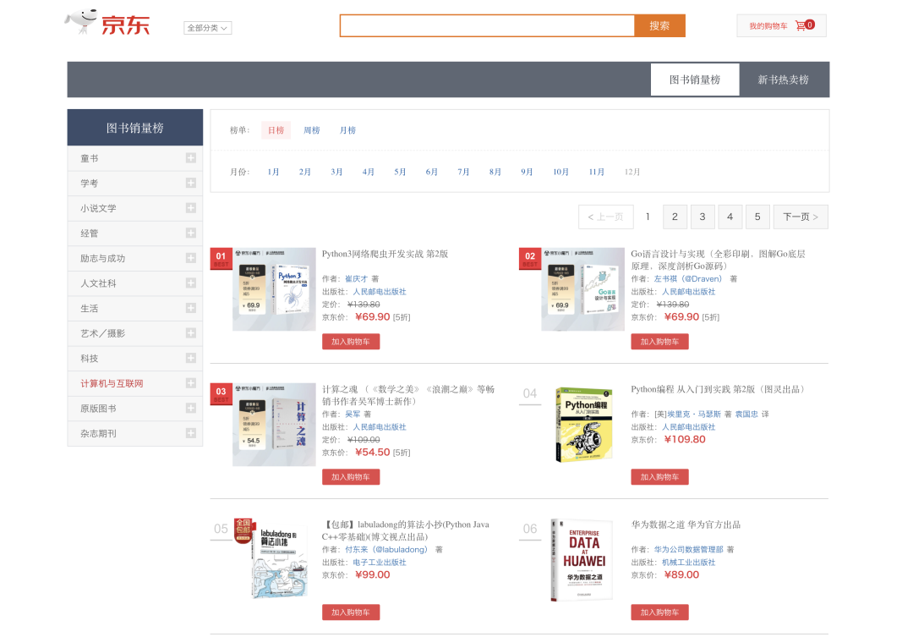
Task: Expand the 小说文学 plus icon
Action: [190, 208]
